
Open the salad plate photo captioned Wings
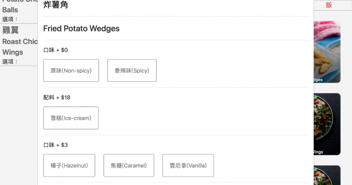point(327,124)
